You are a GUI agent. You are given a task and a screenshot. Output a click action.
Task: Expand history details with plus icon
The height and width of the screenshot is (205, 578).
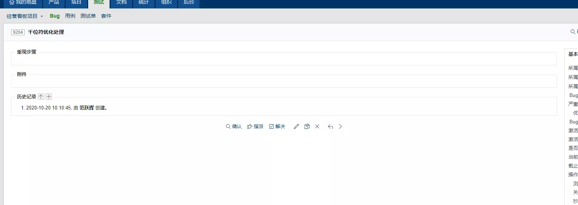click(49, 97)
